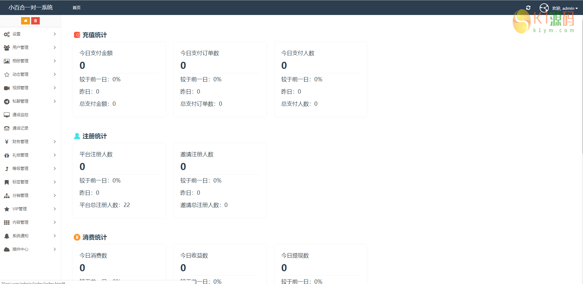Image resolution: width=583 pixels, height=284 pixels.
Task: Click the 今日提现数 card title
Action: point(295,255)
